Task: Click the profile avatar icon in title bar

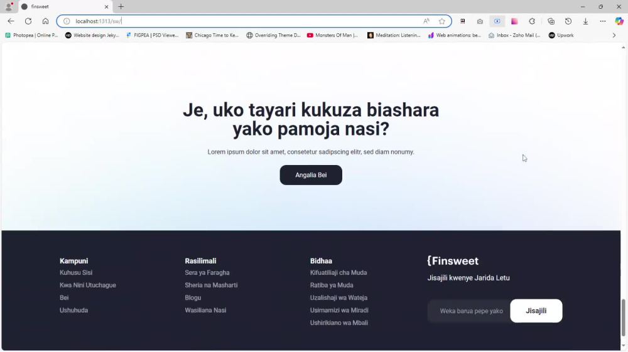Action: pyautogui.click(x=8, y=6)
